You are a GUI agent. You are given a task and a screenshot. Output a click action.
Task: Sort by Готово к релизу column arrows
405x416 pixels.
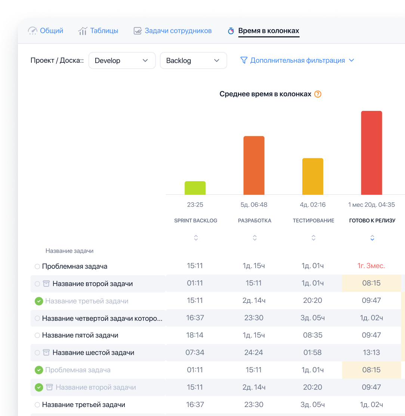click(372, 238)
